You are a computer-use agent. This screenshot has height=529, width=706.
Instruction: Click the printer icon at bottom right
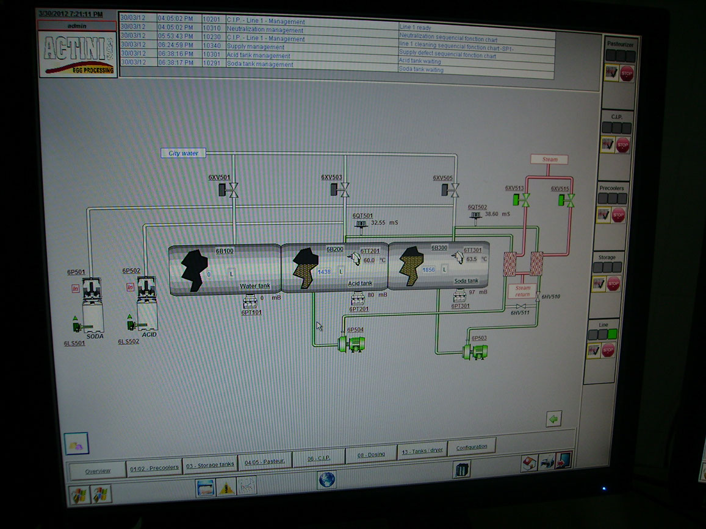[x=547, y=461]
